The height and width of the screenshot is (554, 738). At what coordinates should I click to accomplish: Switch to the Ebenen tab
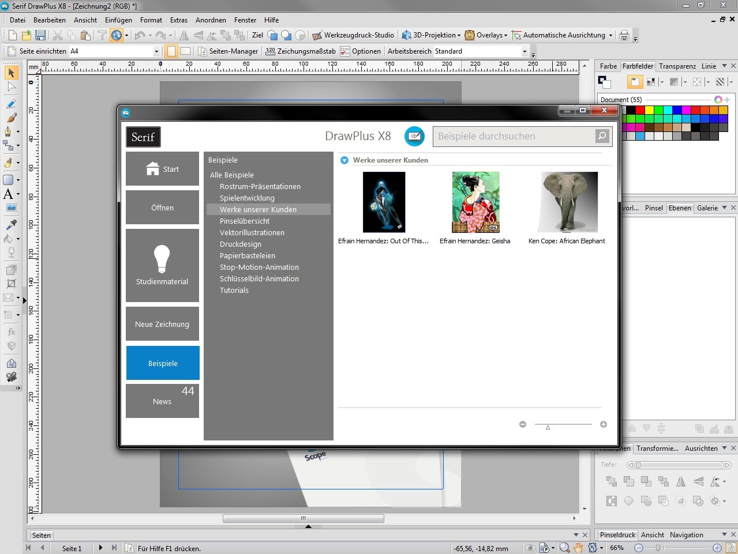[x=680, y=208]
